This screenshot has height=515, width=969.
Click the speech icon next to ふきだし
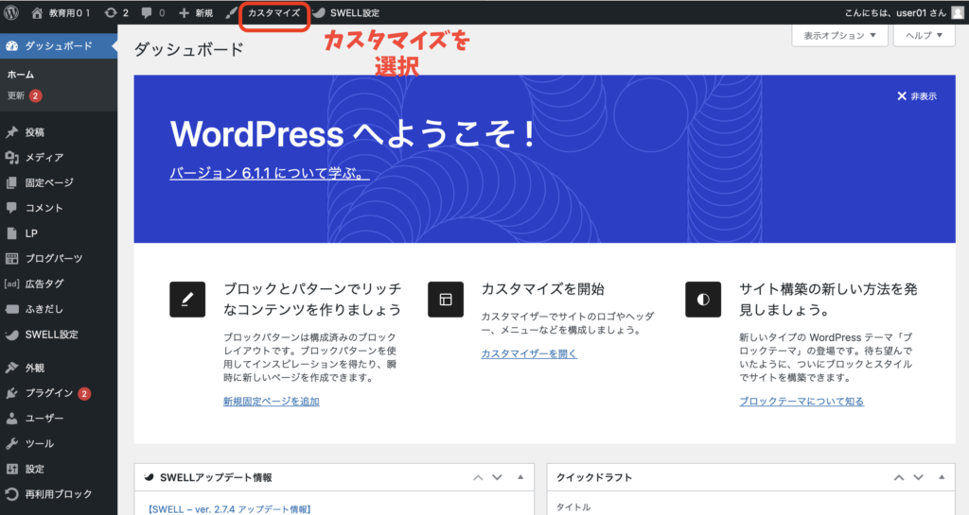[x=11, y=309]
